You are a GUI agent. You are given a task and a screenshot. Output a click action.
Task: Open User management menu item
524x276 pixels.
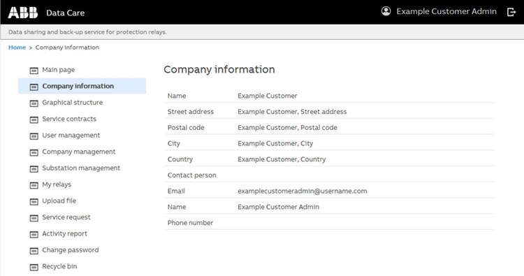click(71, 136)
